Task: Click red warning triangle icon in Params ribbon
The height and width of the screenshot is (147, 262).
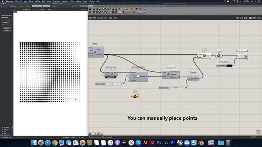Action: (x=134, y=12)
